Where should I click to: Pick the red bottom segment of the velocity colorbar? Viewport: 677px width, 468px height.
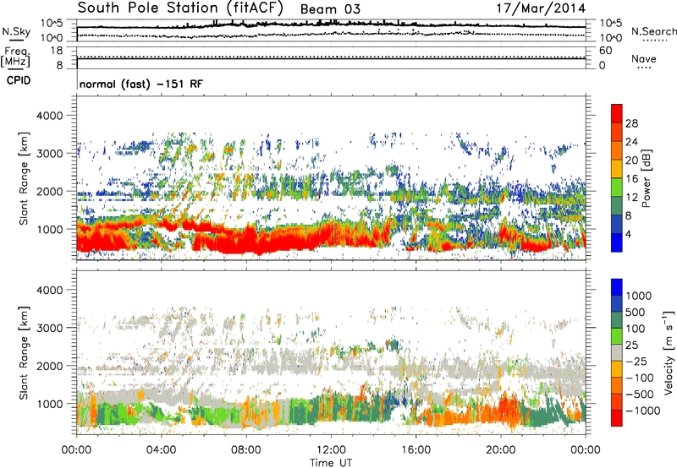(x=617, y=418)
